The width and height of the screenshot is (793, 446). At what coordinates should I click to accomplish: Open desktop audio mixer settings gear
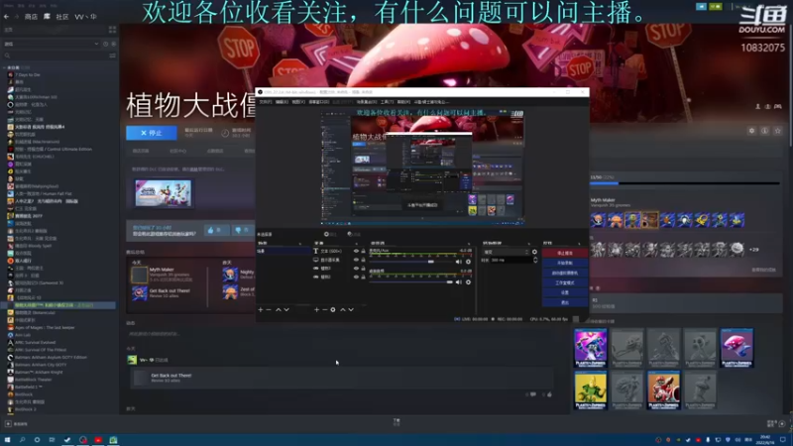(x=468, y=262)
